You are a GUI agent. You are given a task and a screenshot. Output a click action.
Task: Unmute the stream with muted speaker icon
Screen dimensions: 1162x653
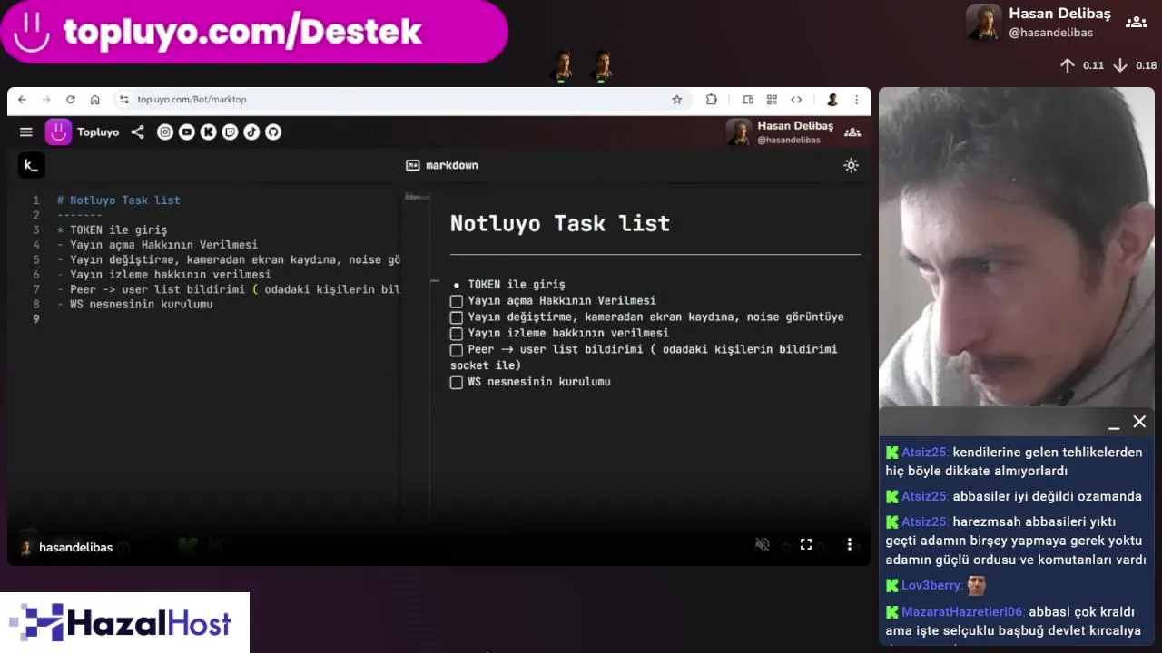pos(763,544)
